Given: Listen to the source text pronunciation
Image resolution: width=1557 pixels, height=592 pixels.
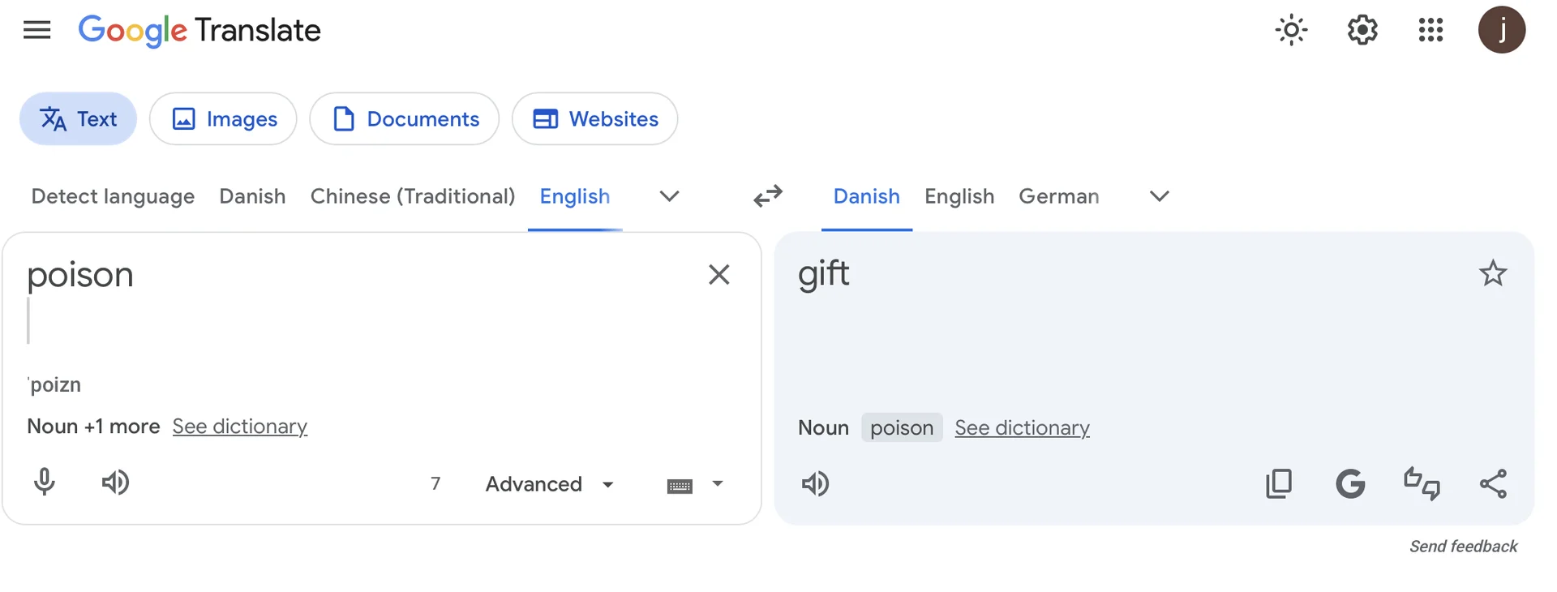Looking at the screenshot, I should [x=115, y=483].
